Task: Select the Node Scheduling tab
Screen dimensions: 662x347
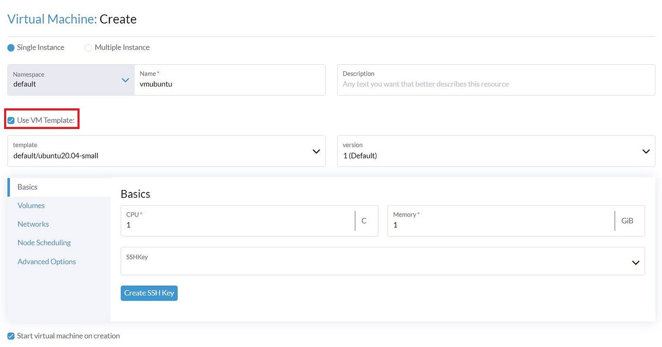Action: pyautogui.click(x=44, y=243)
